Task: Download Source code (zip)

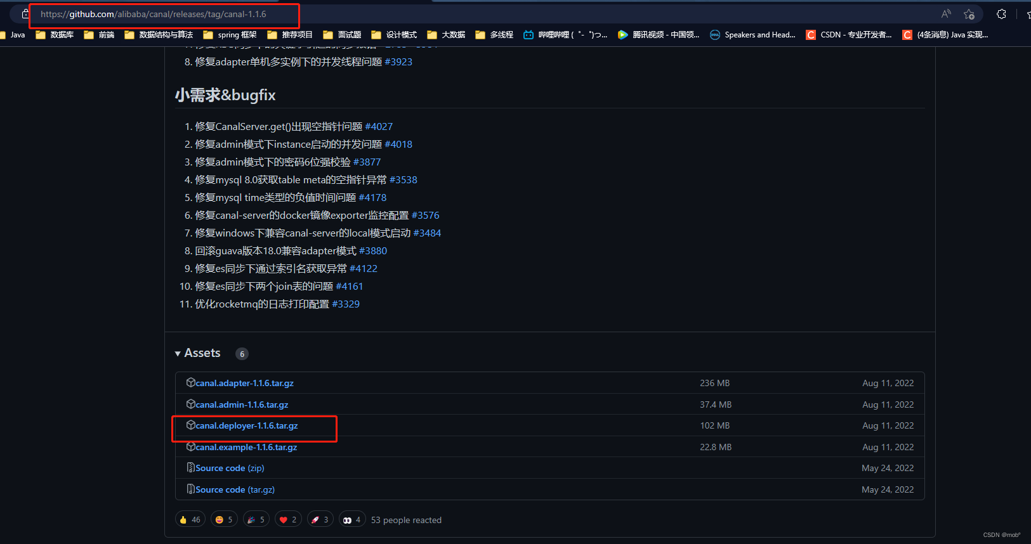Action: (x=230, y=468)
